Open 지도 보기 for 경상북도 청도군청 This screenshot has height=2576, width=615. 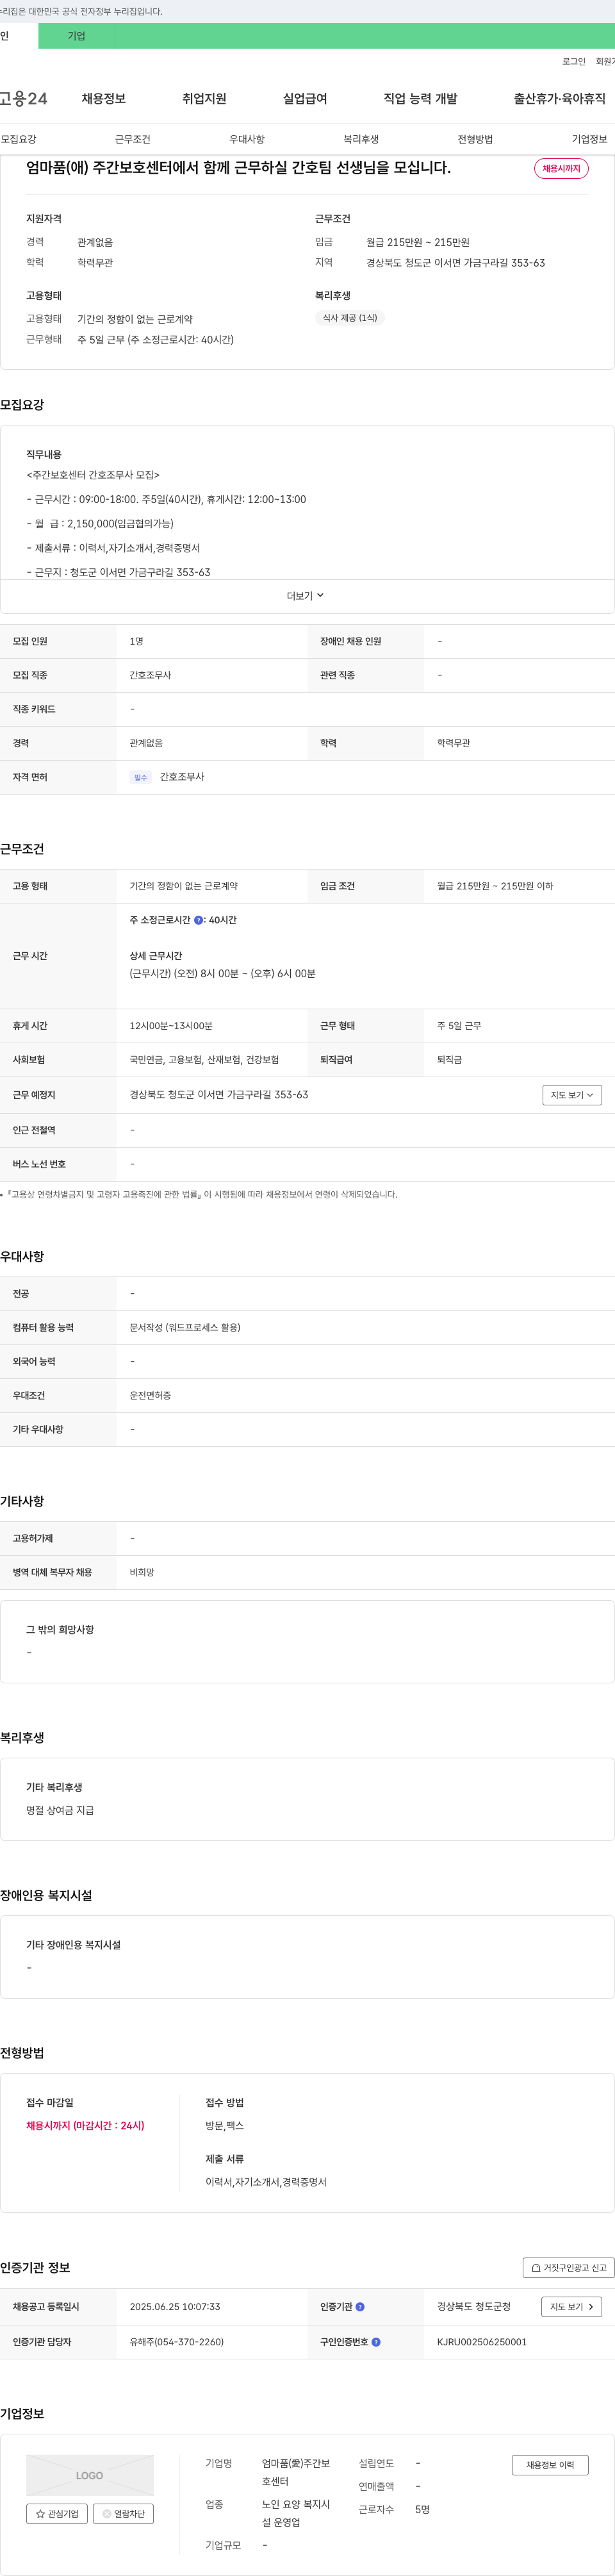pyautogui.click(x=572, y=2307)
